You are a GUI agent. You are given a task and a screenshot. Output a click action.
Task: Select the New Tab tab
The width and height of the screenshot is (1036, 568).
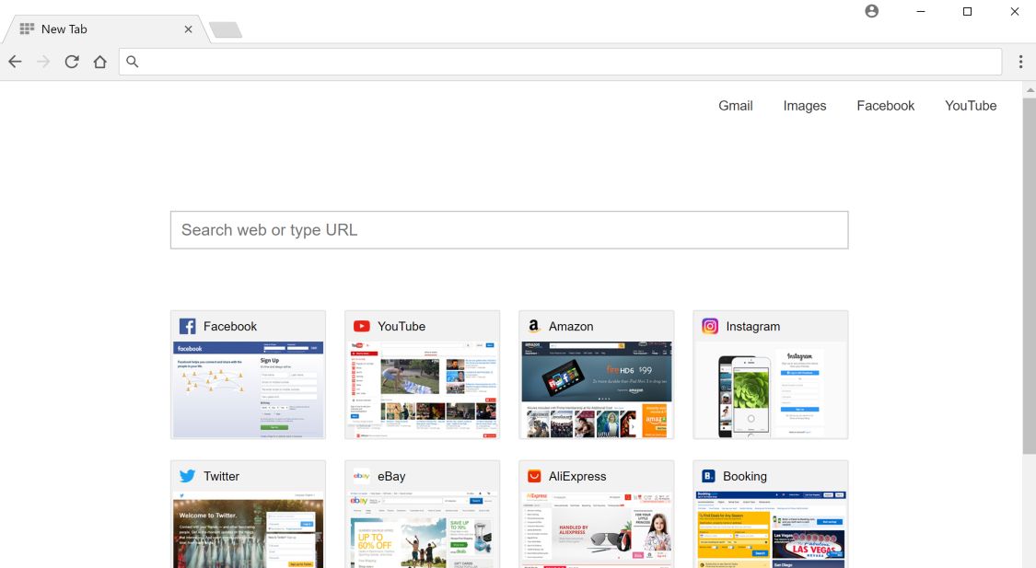pos(106,29)
